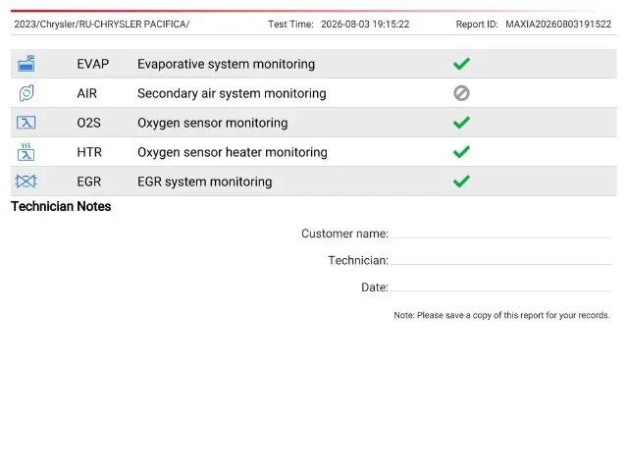Click the 'Technician:' label
This screenshot has width=628, height=471.
[358, 260]
